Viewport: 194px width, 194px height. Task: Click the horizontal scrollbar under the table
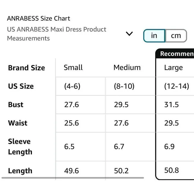pyautogui.click(x=73, y=178)
